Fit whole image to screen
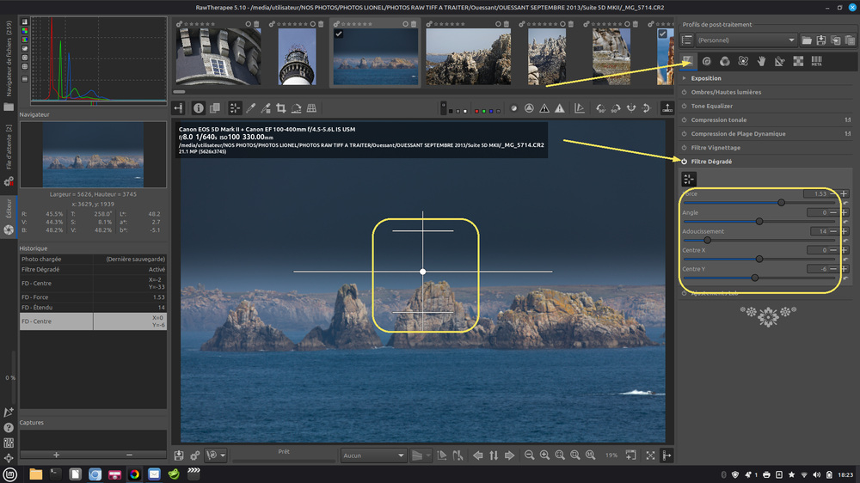The width and height of the screenshot is (860, 483). [x=560, y=455]
